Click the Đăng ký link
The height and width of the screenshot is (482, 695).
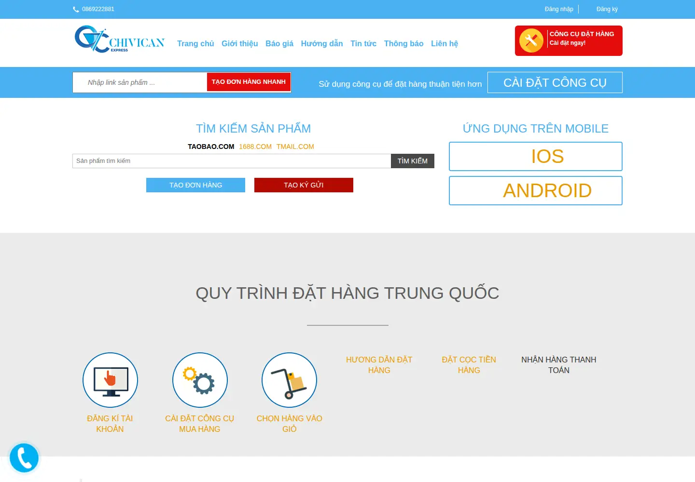(607, 9)
